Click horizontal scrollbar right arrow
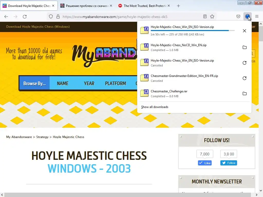Screen dimensions: 263x197 257,195
